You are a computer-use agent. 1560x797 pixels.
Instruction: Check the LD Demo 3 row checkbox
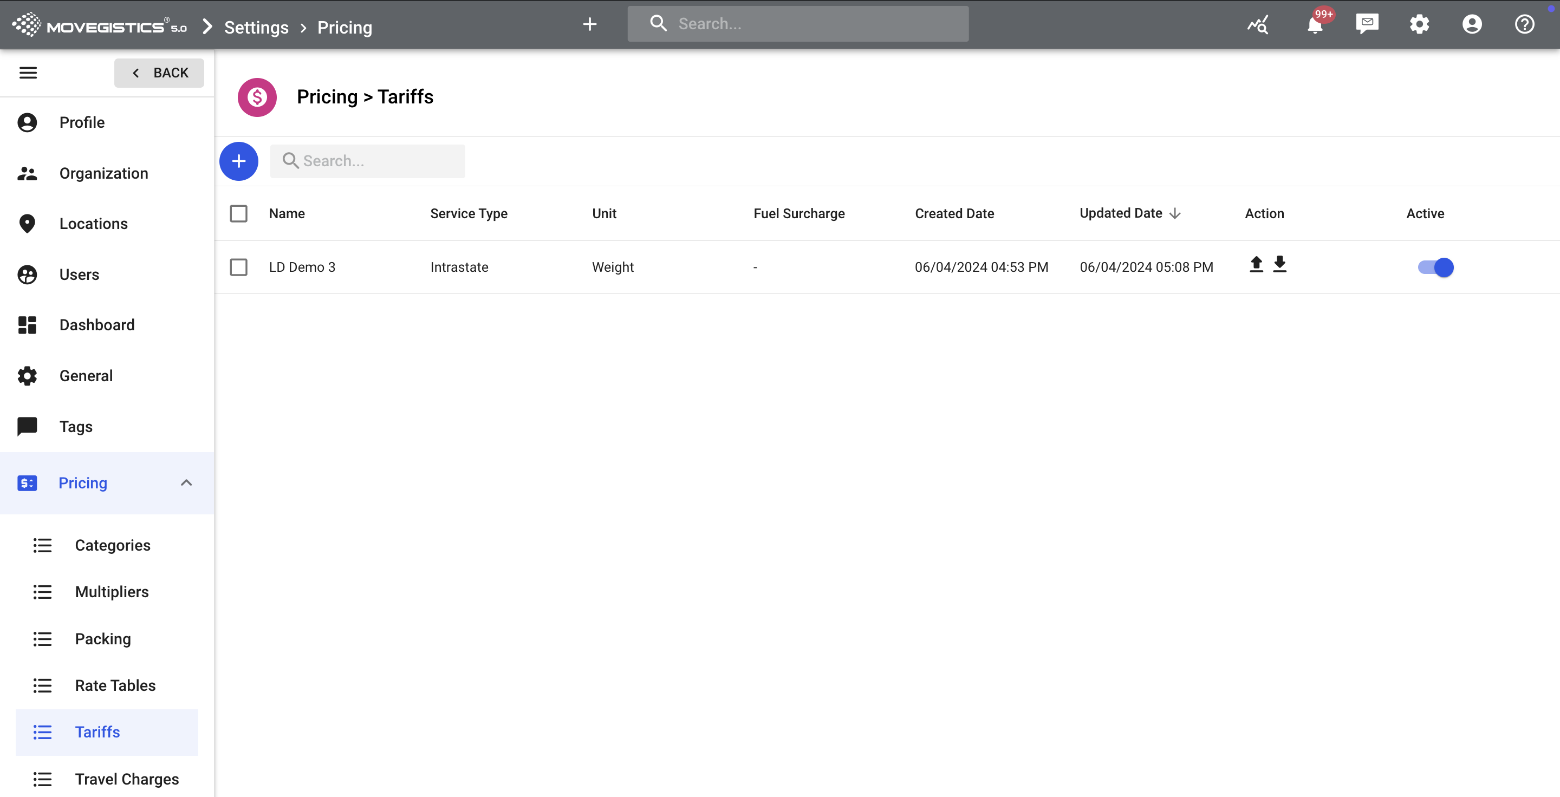(238, 267)
